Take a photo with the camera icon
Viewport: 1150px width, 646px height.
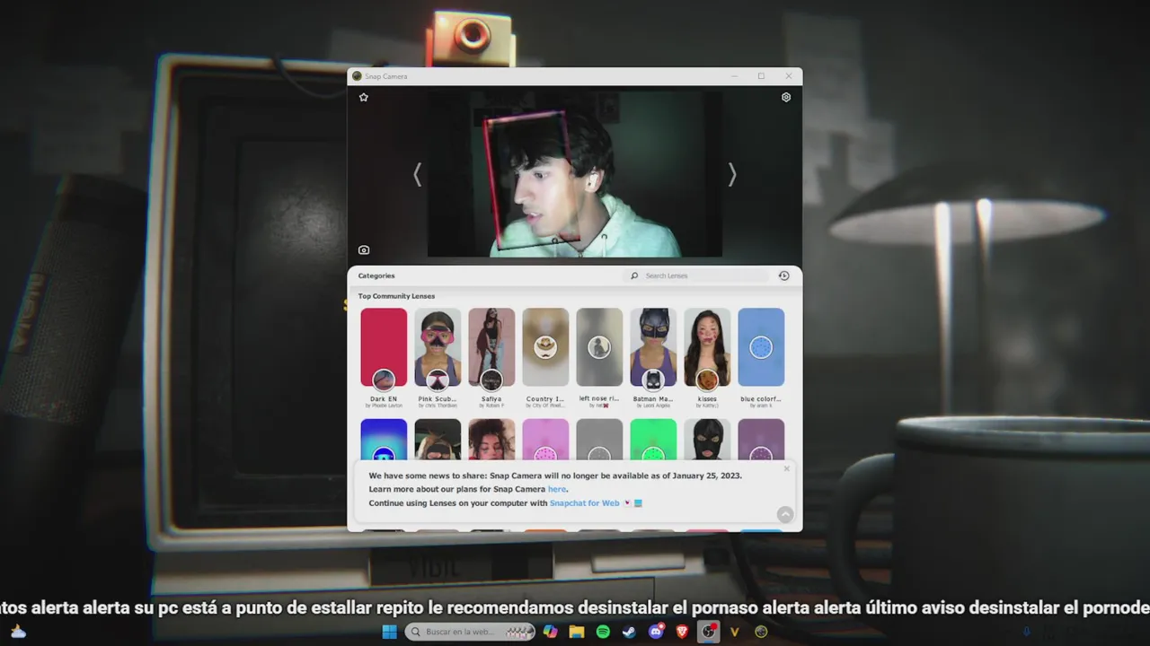point(364,250)
